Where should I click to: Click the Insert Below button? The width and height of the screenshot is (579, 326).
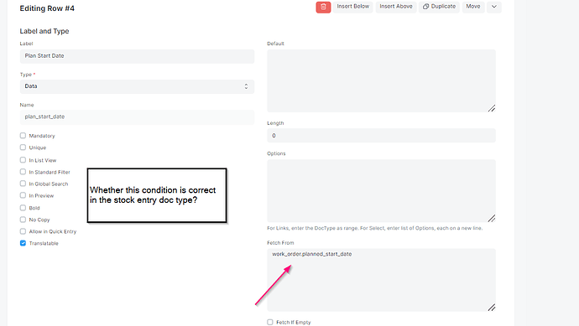352,7
